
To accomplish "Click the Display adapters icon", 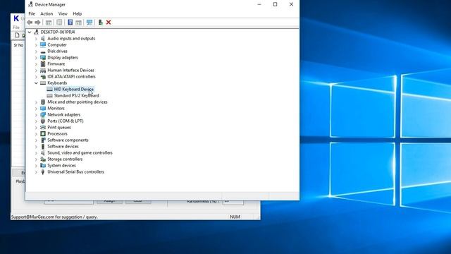I will click(43, 57).
